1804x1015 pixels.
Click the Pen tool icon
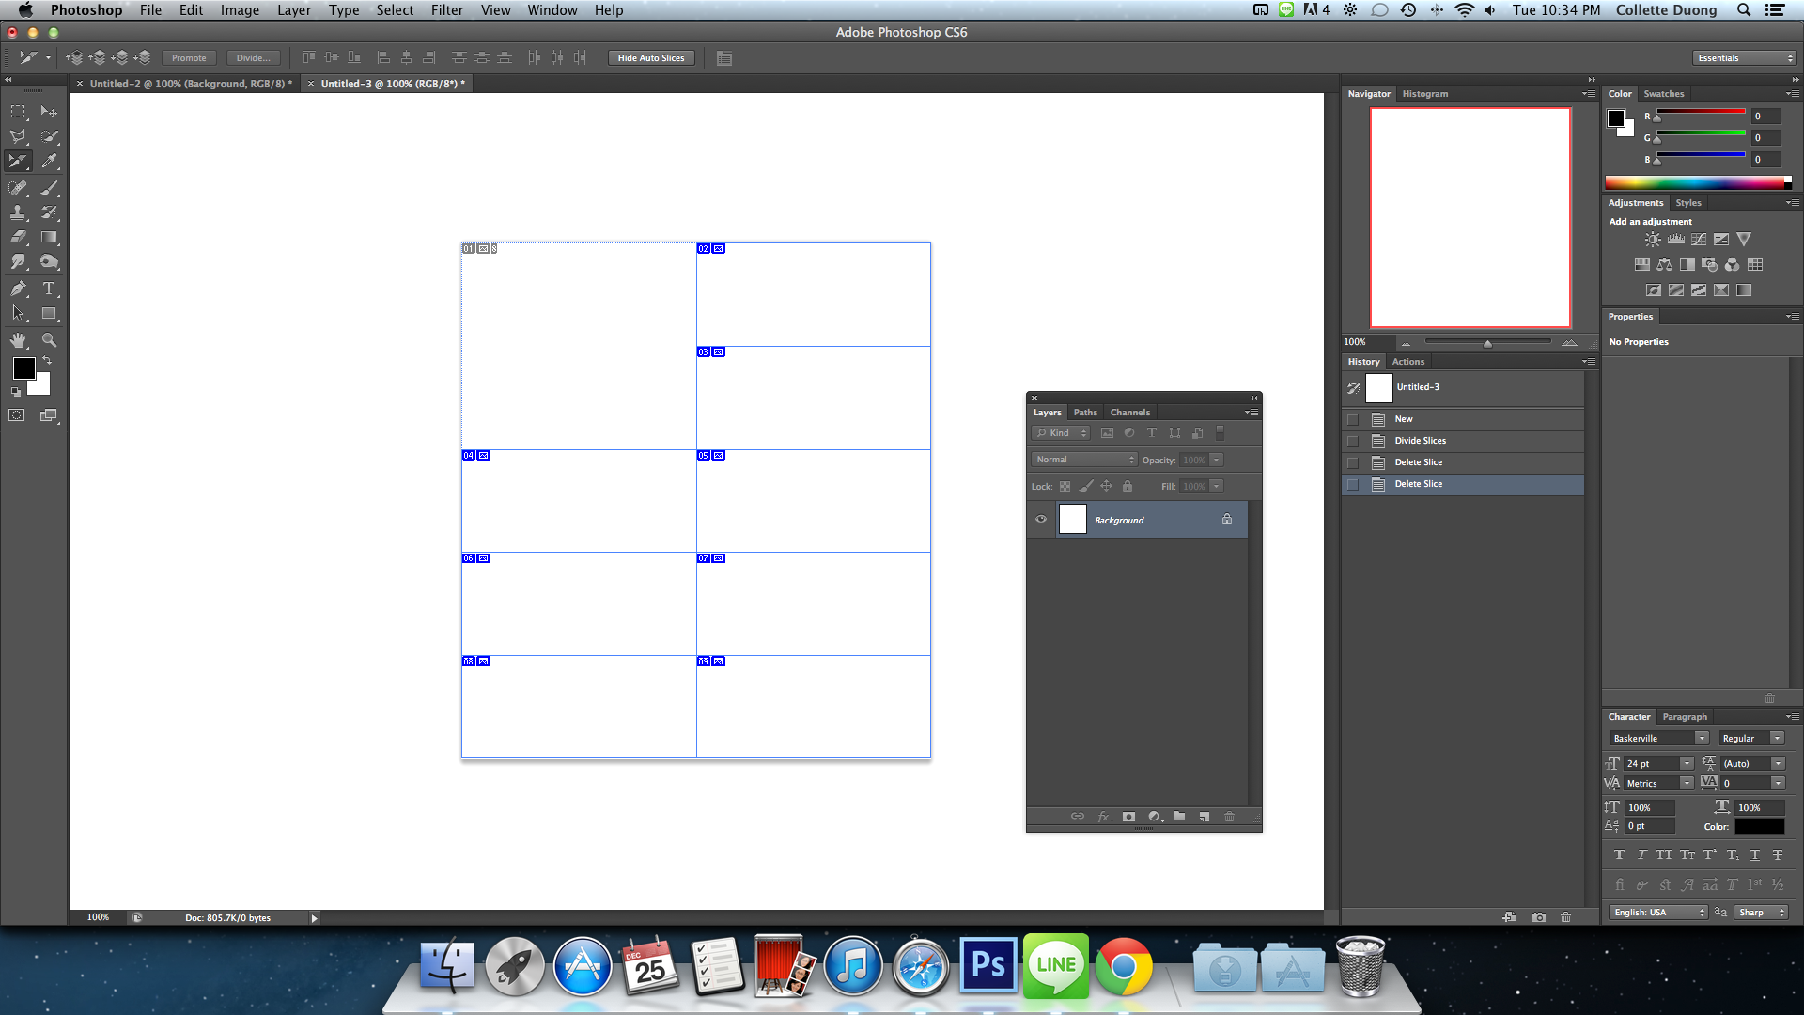[18, 289]
